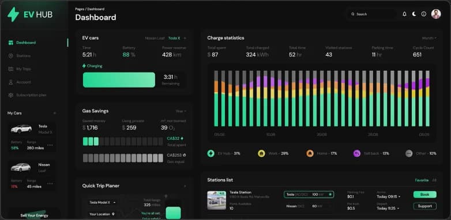Viewport: 451px width, 220px height.
Task: Click the EV Hub green legend icon
Action: (x=211, y=153)
